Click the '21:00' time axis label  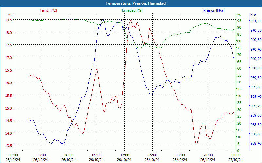click(208, 155)
